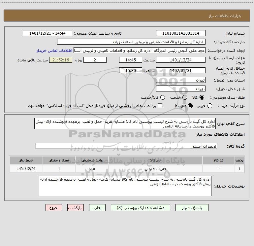The image size is (254, 246).
Task: Click the خروج exit button
Action: point(54,208)
